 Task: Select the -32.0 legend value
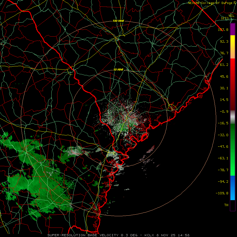(x=223, y=135)
